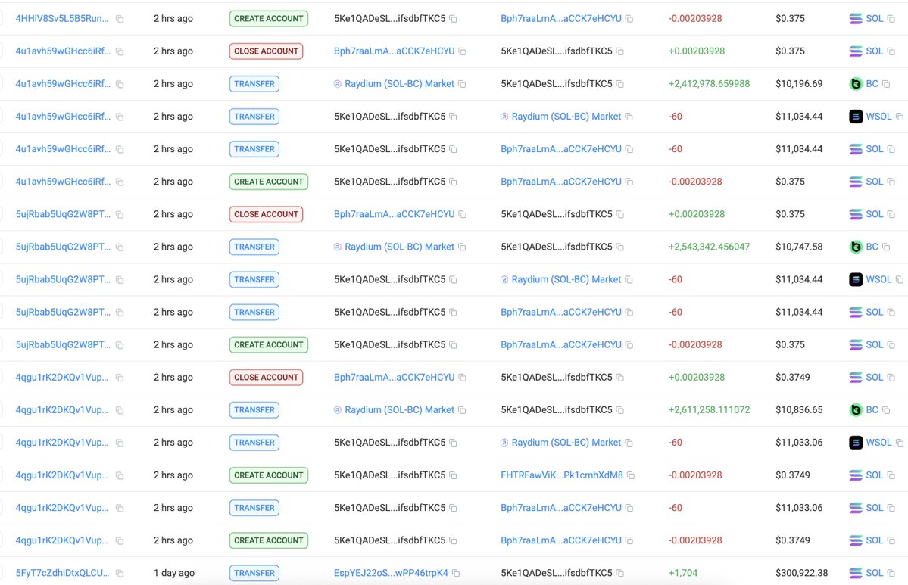
Task: Open BC token link in $10,836.65 row
Action: coord(872,409)
